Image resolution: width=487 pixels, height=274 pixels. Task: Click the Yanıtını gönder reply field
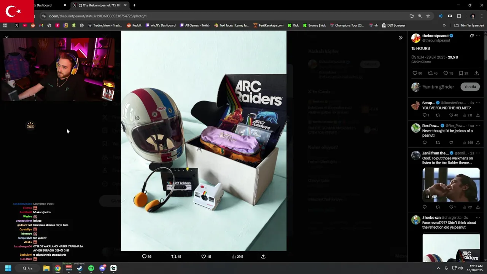pos(438,87)
